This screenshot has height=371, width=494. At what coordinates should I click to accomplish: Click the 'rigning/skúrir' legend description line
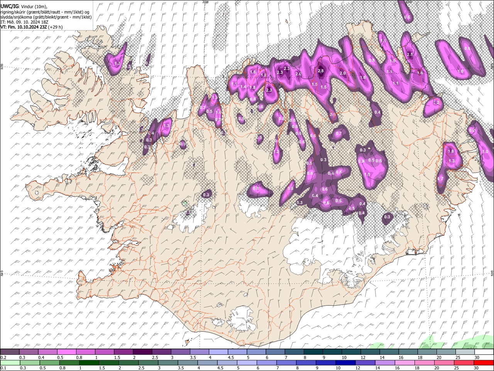pyautogui.click(x=45, y=12)
